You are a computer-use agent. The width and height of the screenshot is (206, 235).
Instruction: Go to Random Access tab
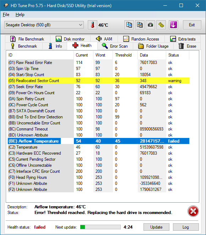(141, 39)
